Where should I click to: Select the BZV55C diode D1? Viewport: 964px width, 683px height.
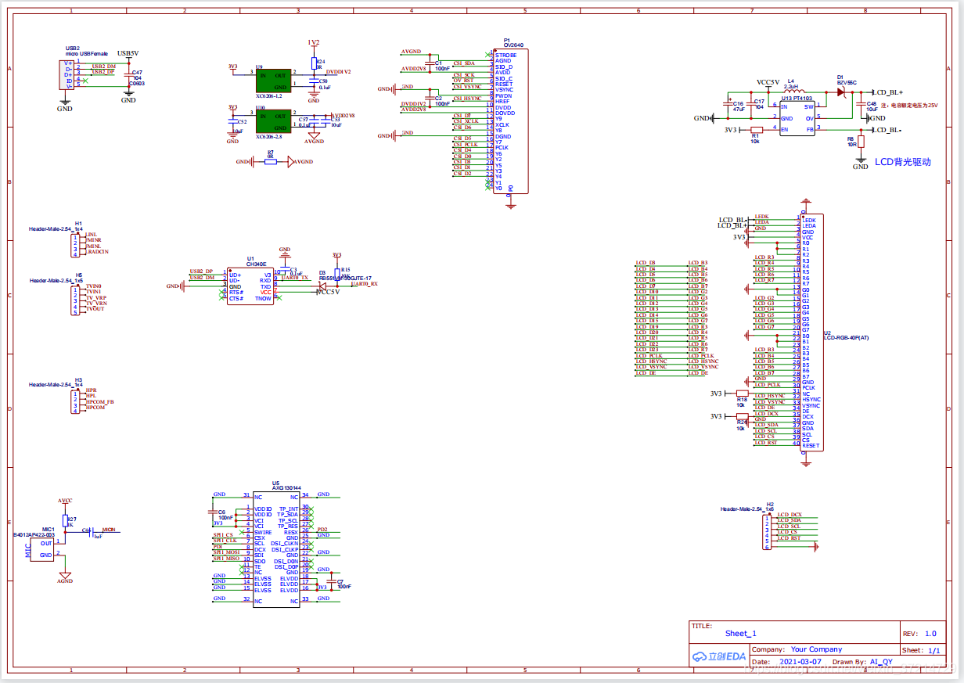[x=842, y=92]
